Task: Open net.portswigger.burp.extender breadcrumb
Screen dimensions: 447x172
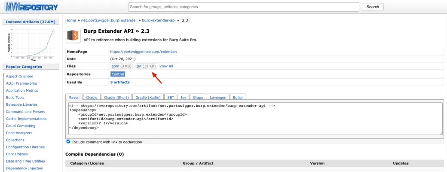Action: 109,20
